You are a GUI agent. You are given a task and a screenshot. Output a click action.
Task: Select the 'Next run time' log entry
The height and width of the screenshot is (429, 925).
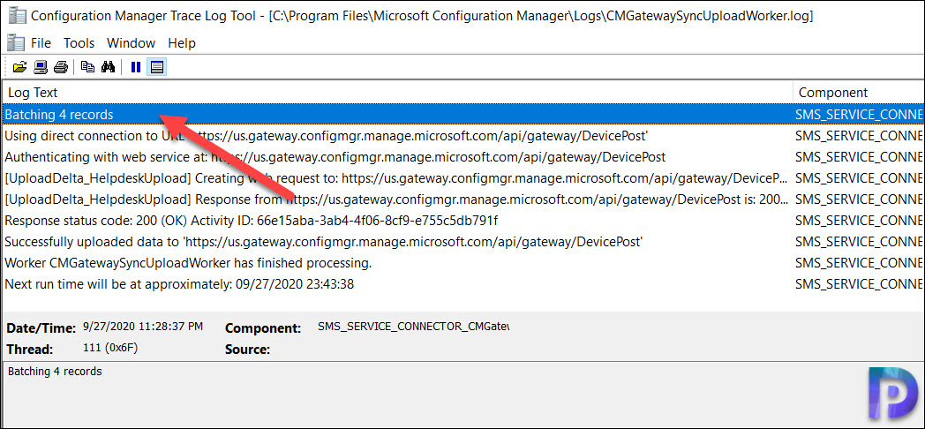tap(462, 284)
